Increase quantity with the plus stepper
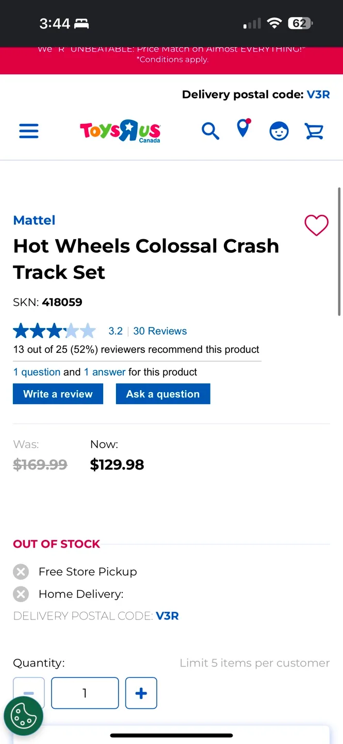 pos(141,693)
